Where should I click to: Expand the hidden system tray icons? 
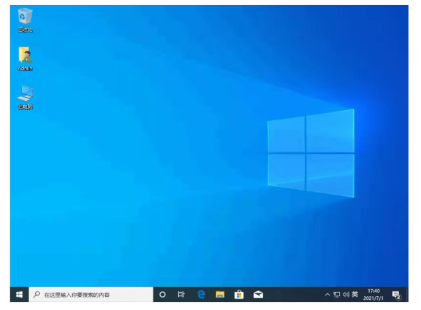pos(327,294)
